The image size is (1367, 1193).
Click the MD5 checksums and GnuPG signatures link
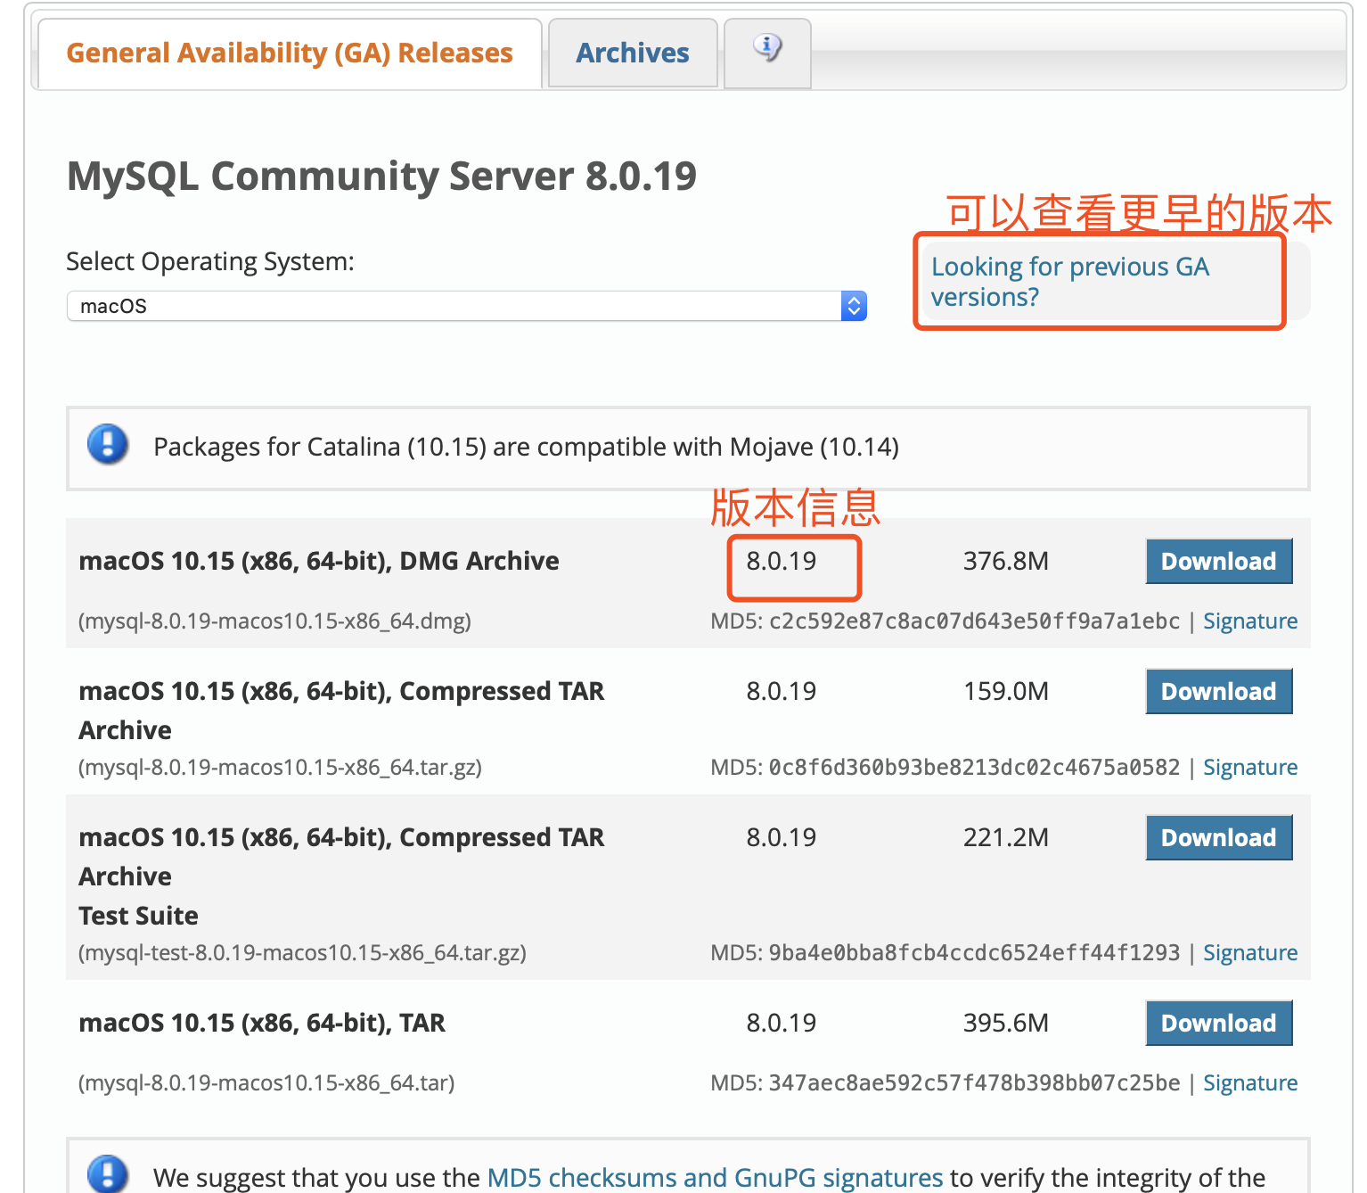tap(714, 1177)
